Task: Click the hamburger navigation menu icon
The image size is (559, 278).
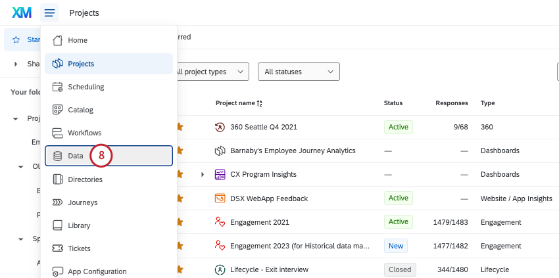Action: click(x=49, y=12)
